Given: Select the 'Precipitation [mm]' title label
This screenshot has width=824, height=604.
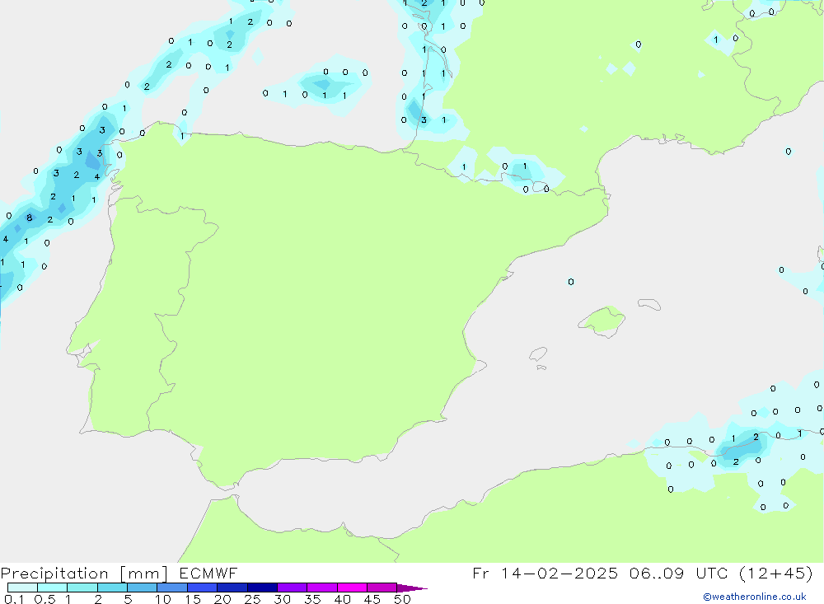Looking at the screenshot, I should [x=84, y=574].
